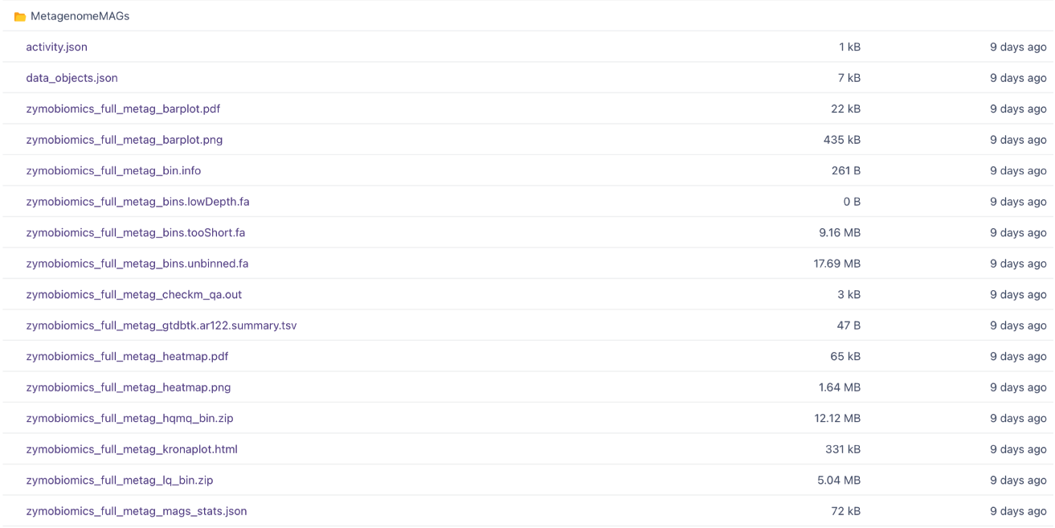The height and width of the screenshot is (528, 1055).
Task: Click the 9 days ago date of gtdbtk.ar122.summary.tsv
Action: pos(1018,325)
